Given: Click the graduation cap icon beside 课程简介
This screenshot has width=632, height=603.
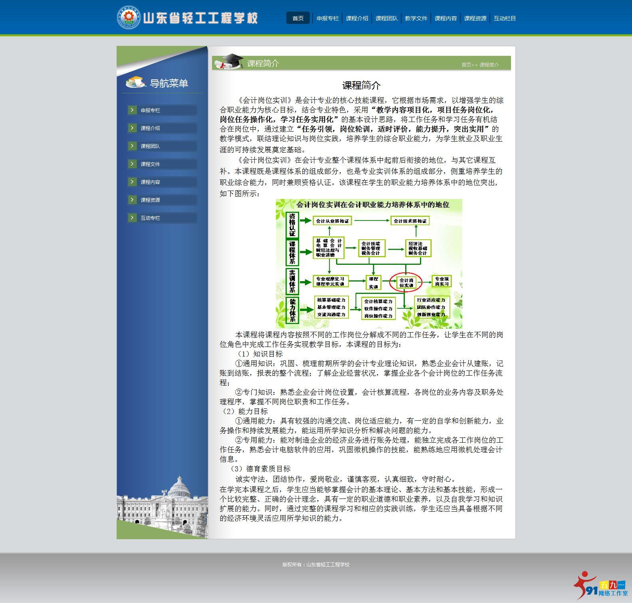Looking at the screenshot, I should (x=229, y=62).
